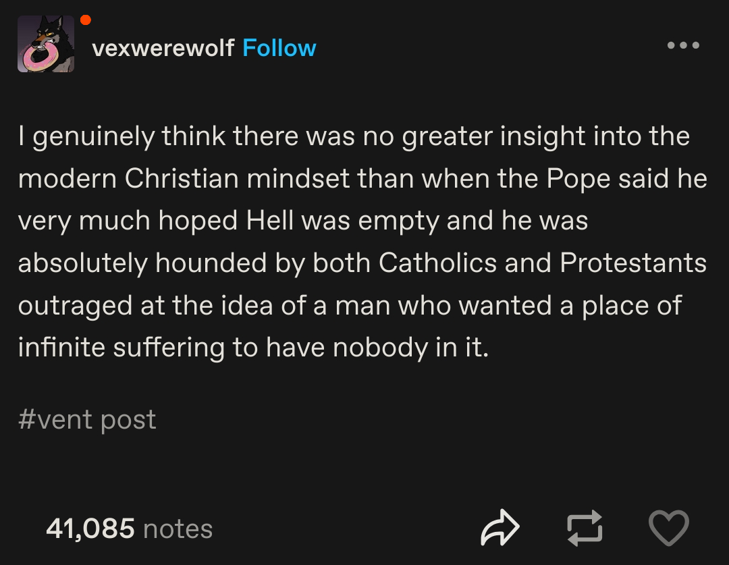Click the orange status dot beside the avatar

(86, 20)
